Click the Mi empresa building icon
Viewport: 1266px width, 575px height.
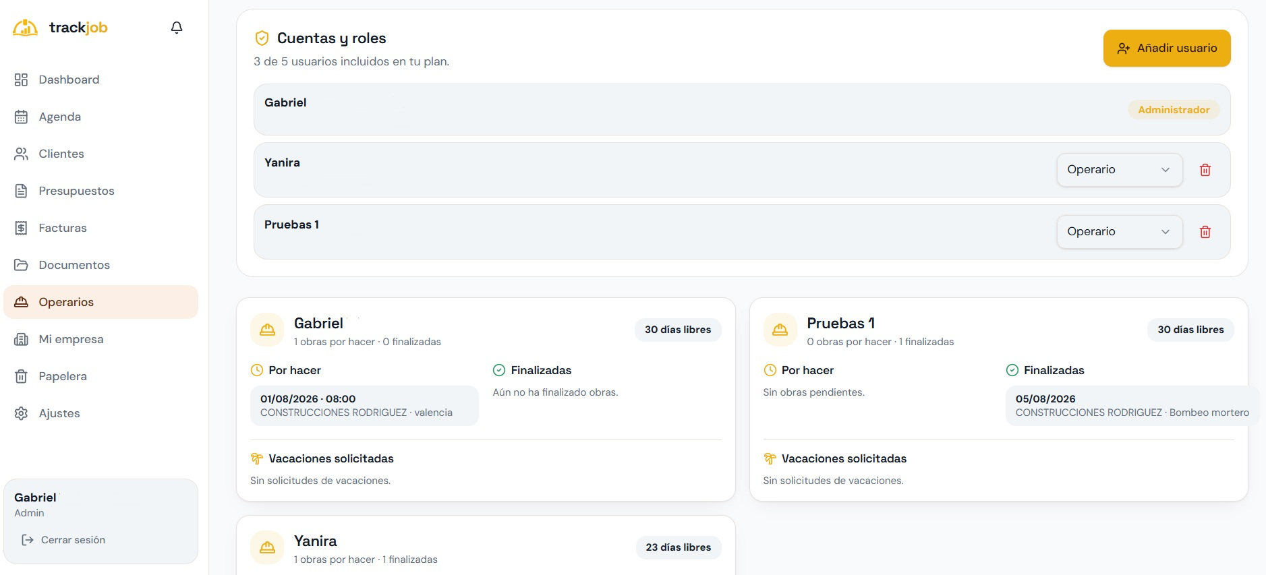pyautogui.click(x=21, y=339)
